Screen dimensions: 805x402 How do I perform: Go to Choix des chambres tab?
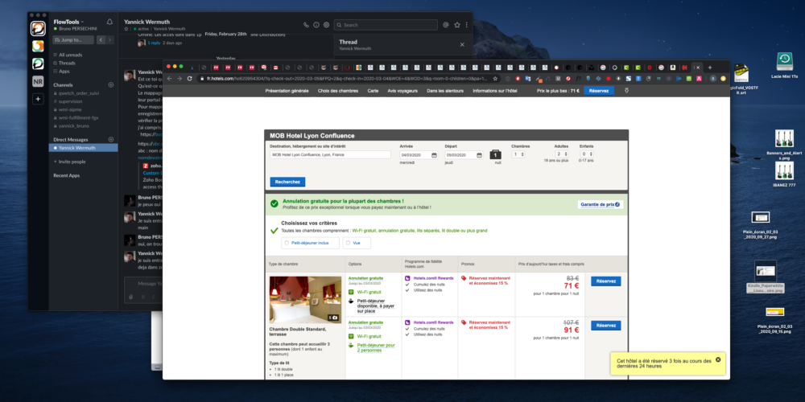tap(339, 91)
